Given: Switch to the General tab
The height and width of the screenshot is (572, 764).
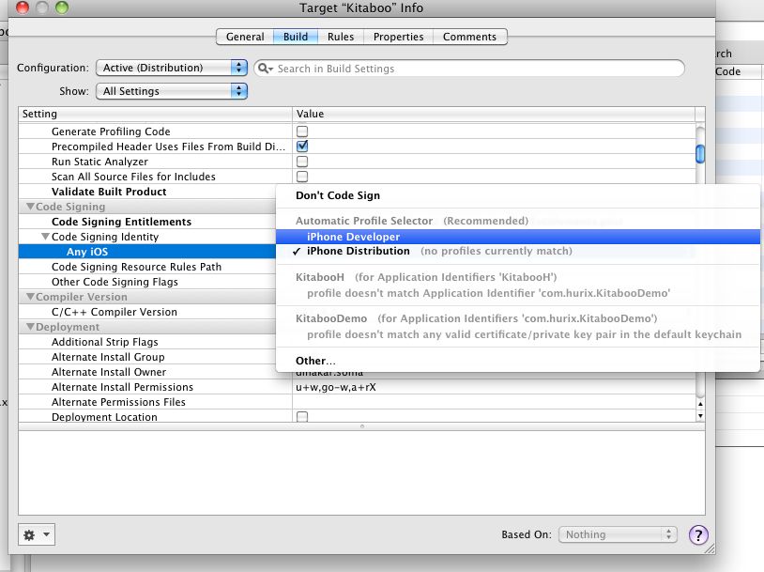Looking at the screenshot, I should [x=245, y=37].
